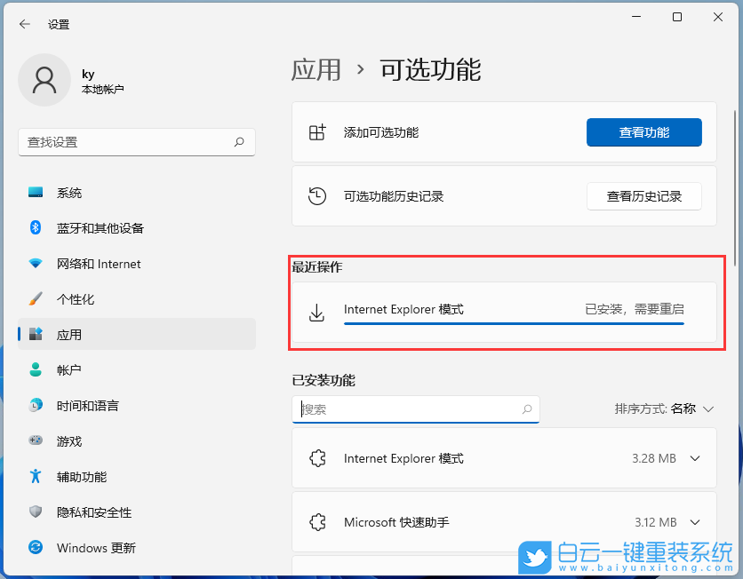743x579 pixels.
Task: Click the gear icon next to Microsoft 快速助手
Action: coord(318,522)
